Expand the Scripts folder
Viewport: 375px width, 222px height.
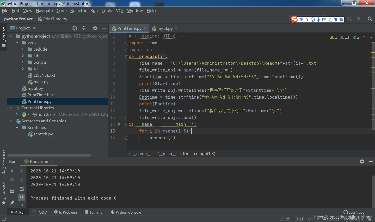tap(23, 62)
